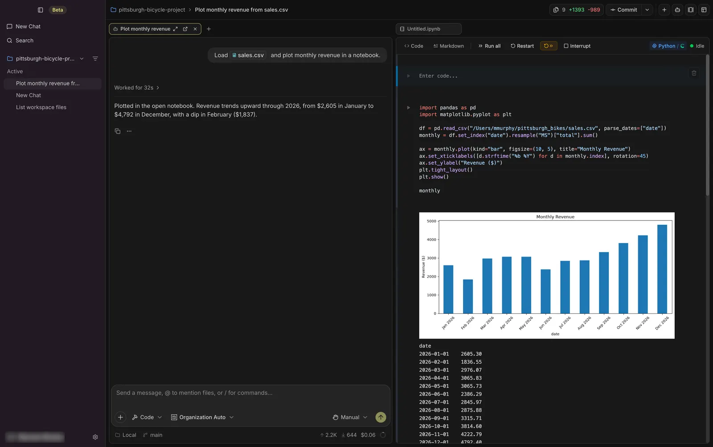Screen dimensions: 713x447
Task: Click the restart and run all icon
Action: (x=549, y=46)
